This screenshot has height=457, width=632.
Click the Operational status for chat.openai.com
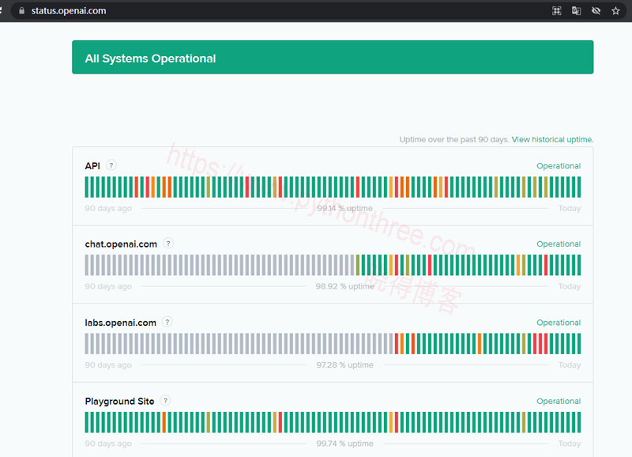pos(559,244)
